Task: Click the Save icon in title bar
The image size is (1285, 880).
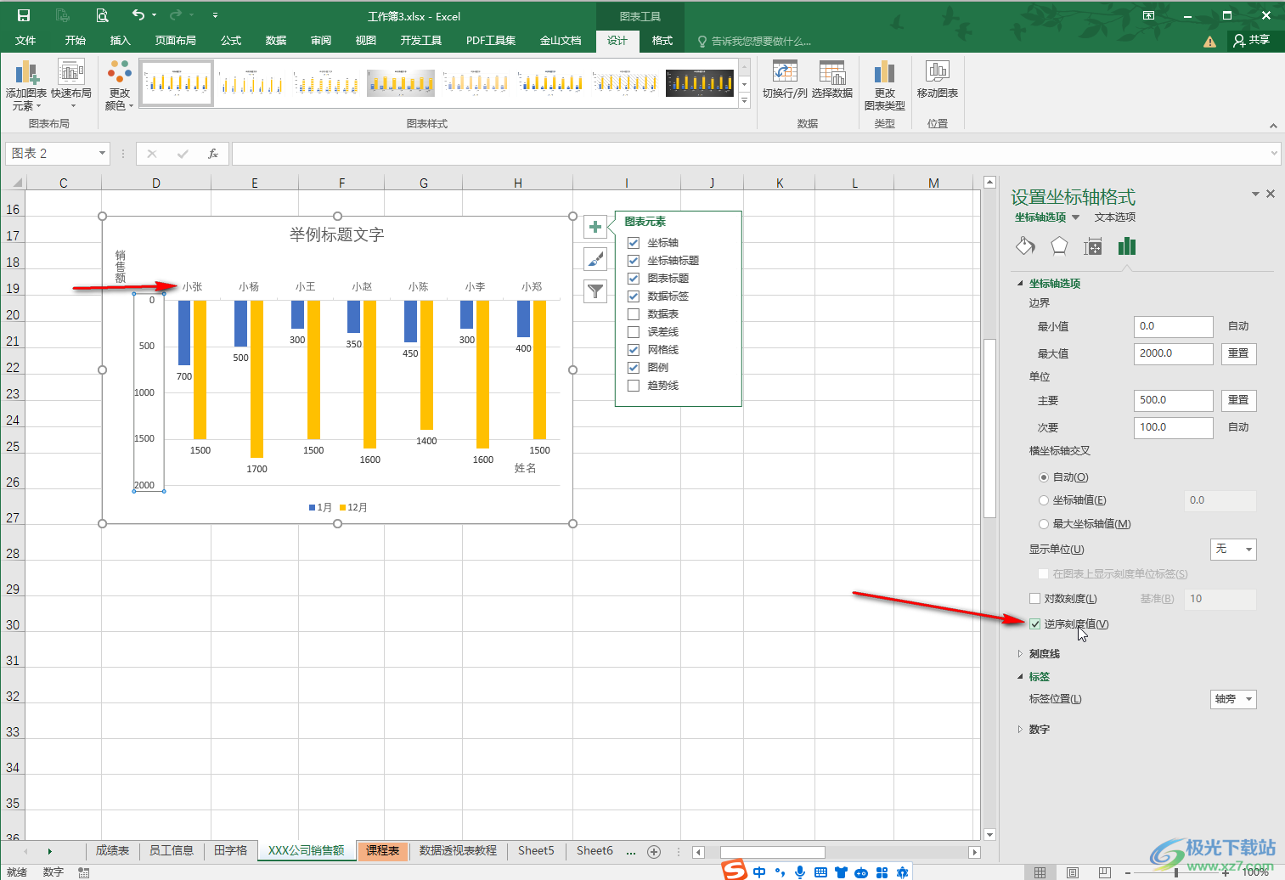Action: [x=24, y=15]
